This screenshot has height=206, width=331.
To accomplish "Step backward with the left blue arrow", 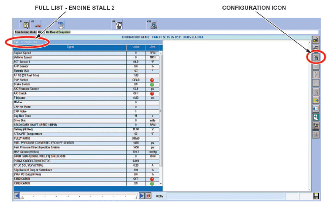I will pos(17,196).
